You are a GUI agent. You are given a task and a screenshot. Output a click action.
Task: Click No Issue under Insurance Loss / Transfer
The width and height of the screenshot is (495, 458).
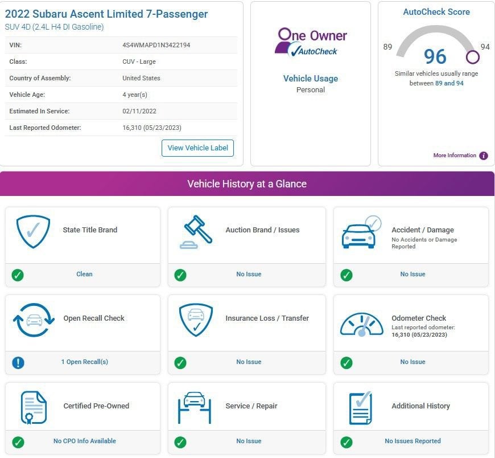(249, 362)
